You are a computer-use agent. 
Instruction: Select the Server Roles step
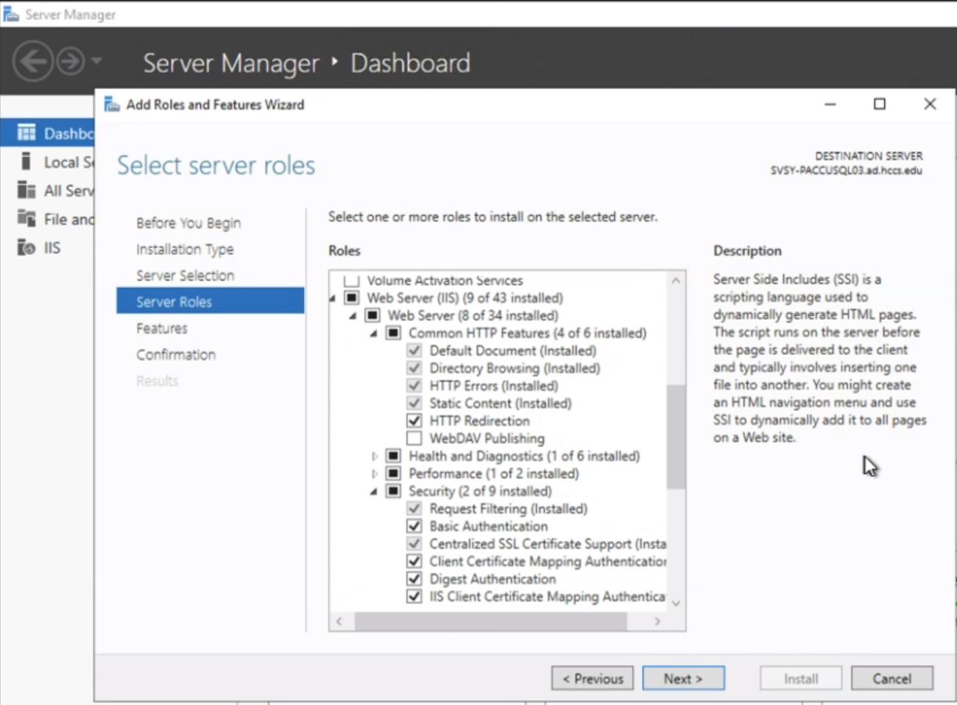210,301
